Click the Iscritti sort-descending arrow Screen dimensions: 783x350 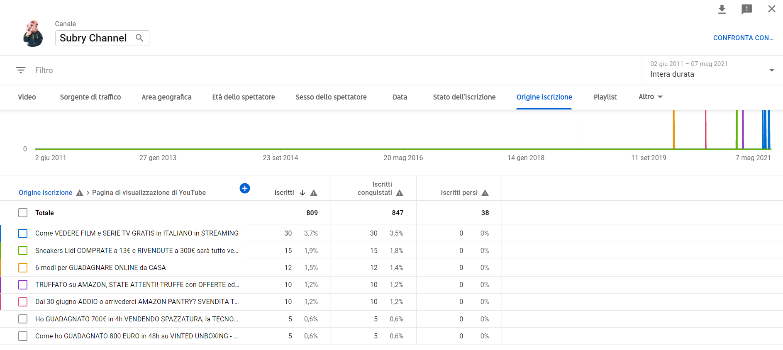(302, 193)
